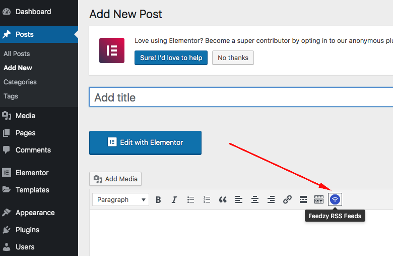Screen dimensions: 393x256
Task: Click the Users person icon in sidebar
Action: [x=7, y=247]
